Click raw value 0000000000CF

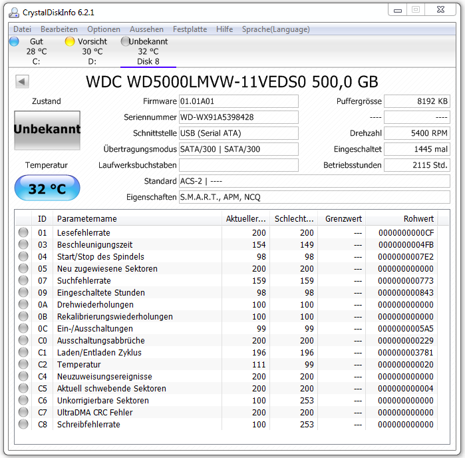tap(406, 233)
